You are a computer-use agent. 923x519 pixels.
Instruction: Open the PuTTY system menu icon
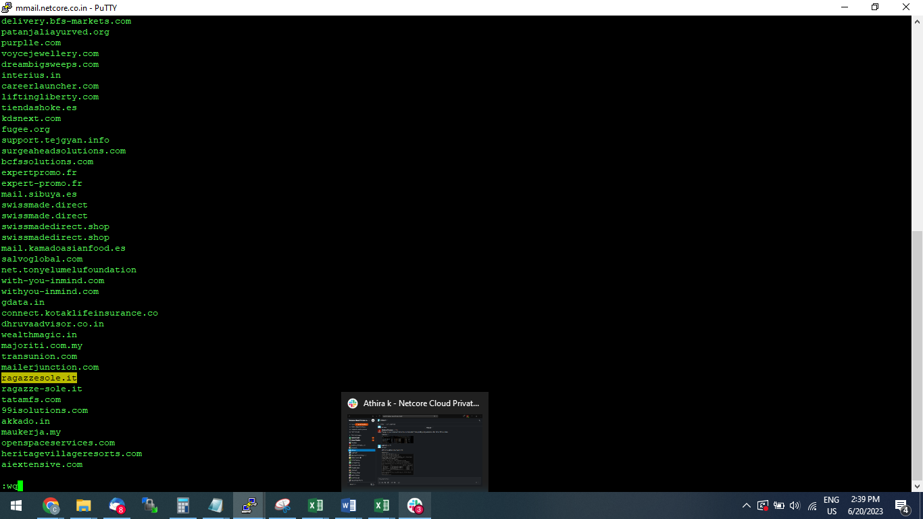pos(7,7)
